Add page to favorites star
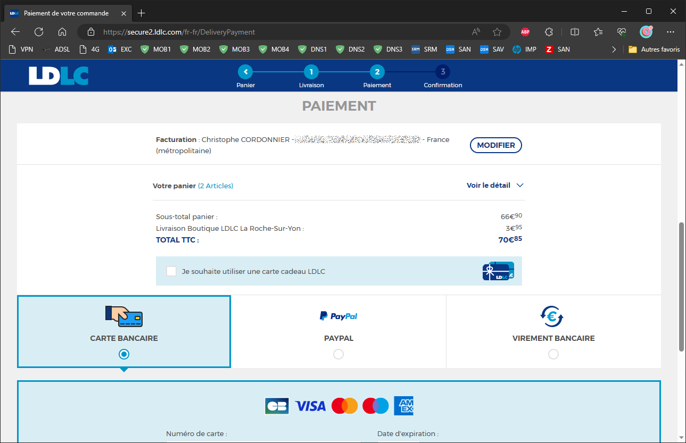The height and width of the screenshot is (443, 686). coord(497,32)
